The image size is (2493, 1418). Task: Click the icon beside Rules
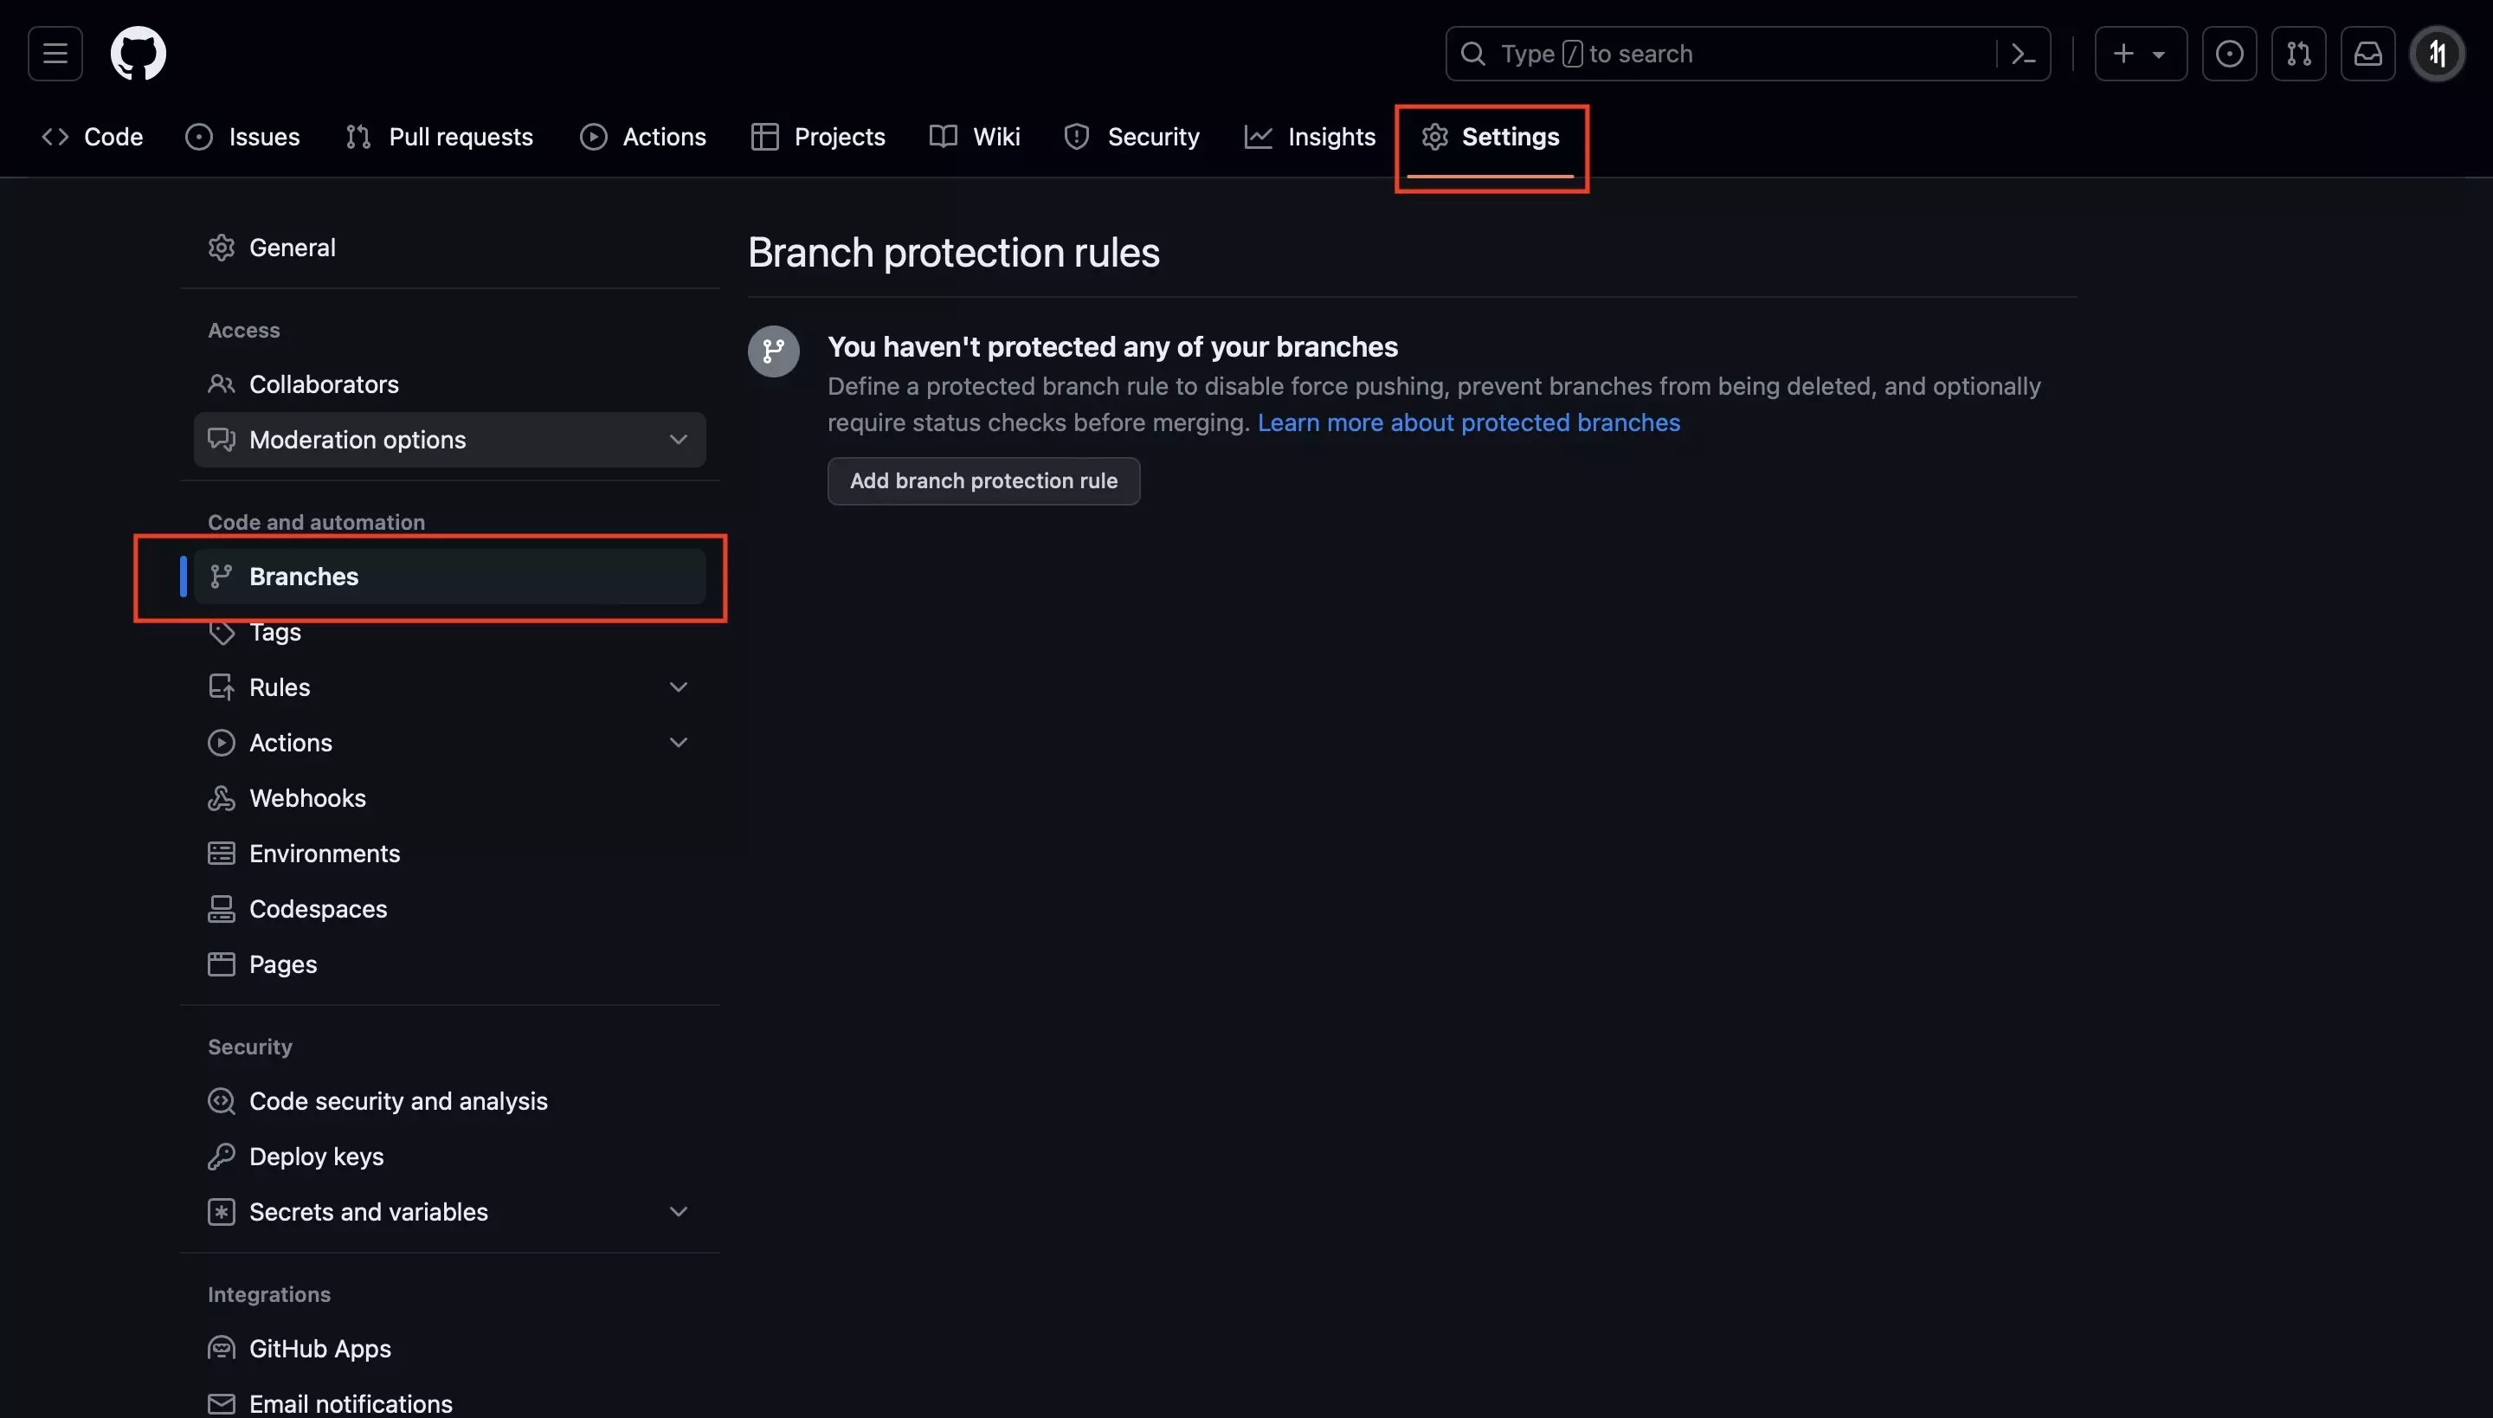click(221, 687)
